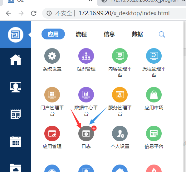Open the 应用管理 application management icon
Image resolution: width=186 pixels, height=172 pixels.
point(52,134)
